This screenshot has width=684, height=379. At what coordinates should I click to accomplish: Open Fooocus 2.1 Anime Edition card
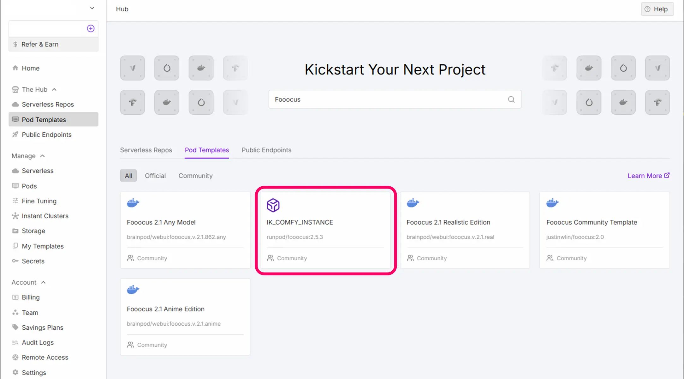[185, 317]
